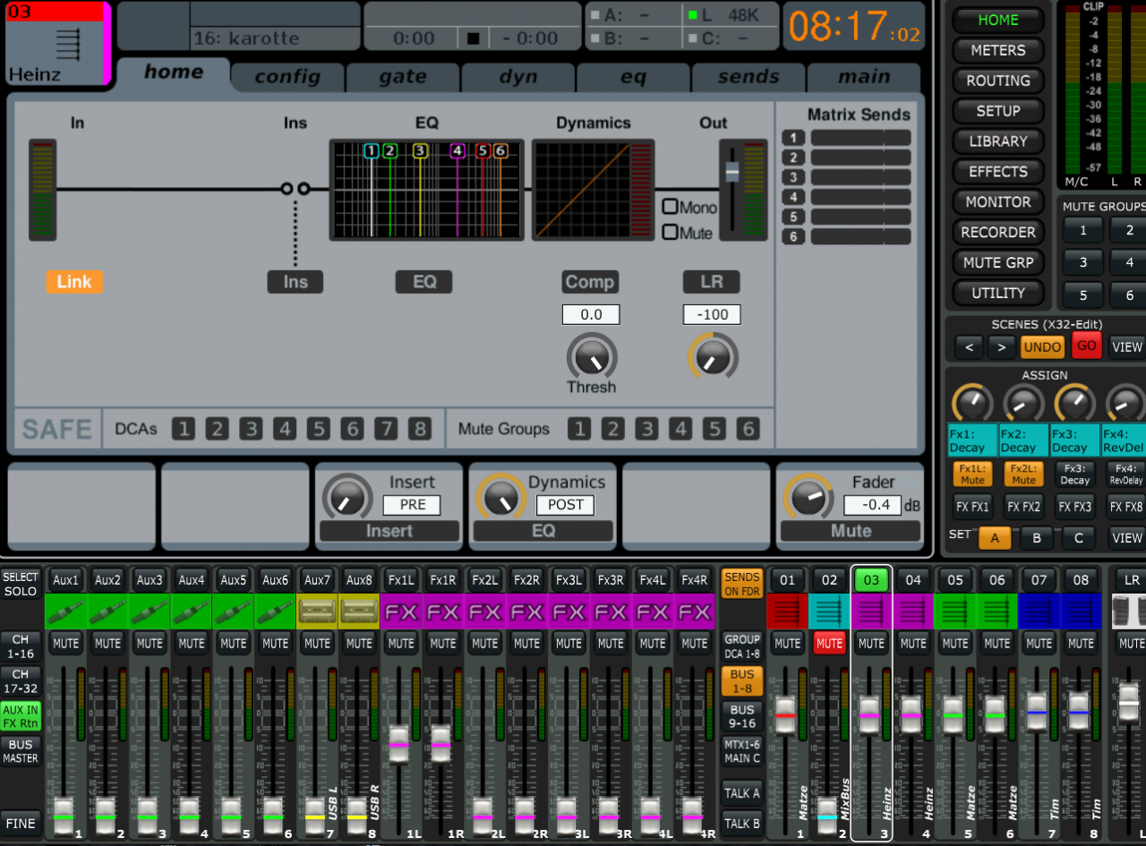1146x846 pixels.
Task: Toggle the SAFE button
Action: [x=57, y=430]
